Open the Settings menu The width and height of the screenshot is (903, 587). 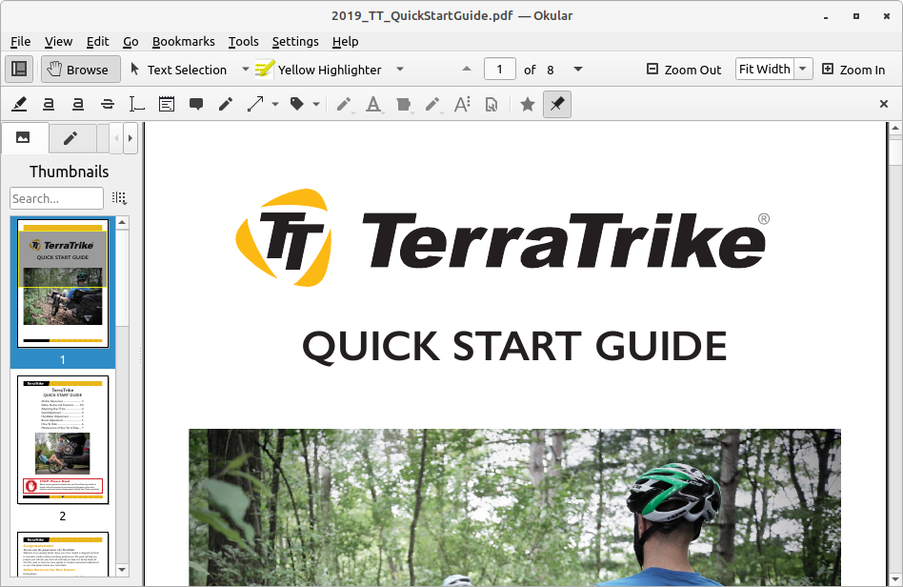[295, 42]
